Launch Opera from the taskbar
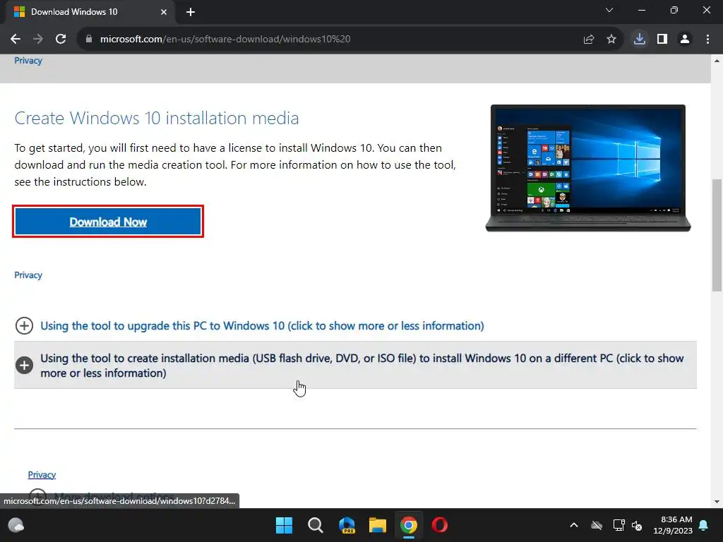Image resolution: width=723 pixels, height=542 pixels. 439,525
